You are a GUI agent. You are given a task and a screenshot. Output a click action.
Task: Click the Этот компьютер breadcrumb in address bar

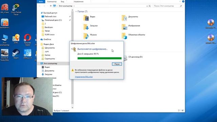point(65,6)
